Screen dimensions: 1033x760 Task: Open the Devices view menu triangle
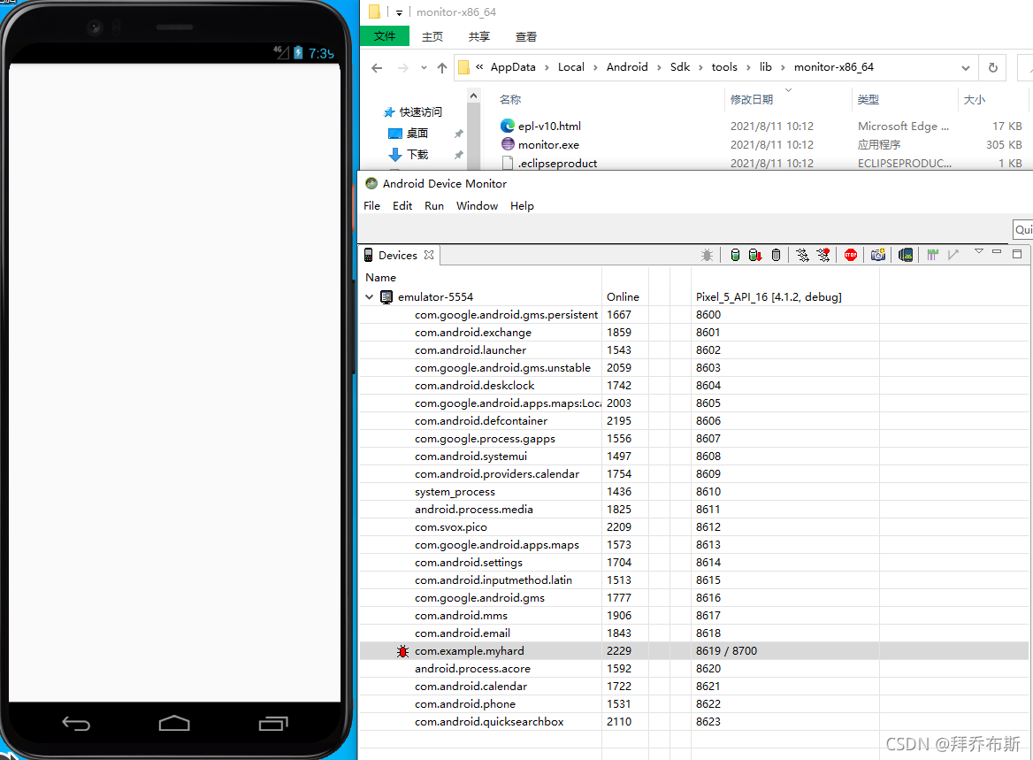(x=979, y=252)
